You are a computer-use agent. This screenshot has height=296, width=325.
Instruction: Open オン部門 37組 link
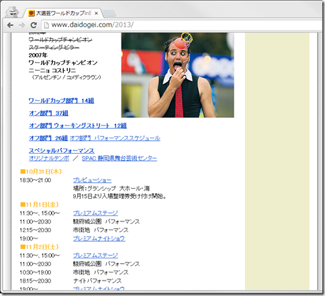(48, 113)
